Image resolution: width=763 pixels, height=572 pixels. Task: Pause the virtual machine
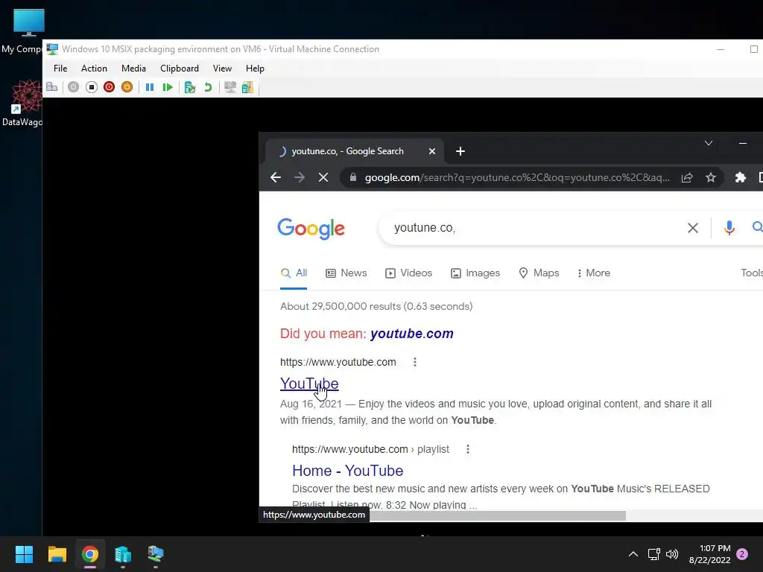pos(150,87)
